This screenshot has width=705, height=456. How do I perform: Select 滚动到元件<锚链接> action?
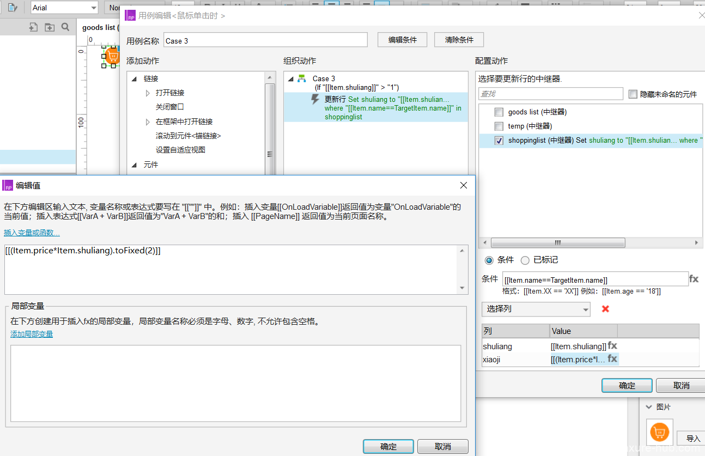[x=189, y=136]
